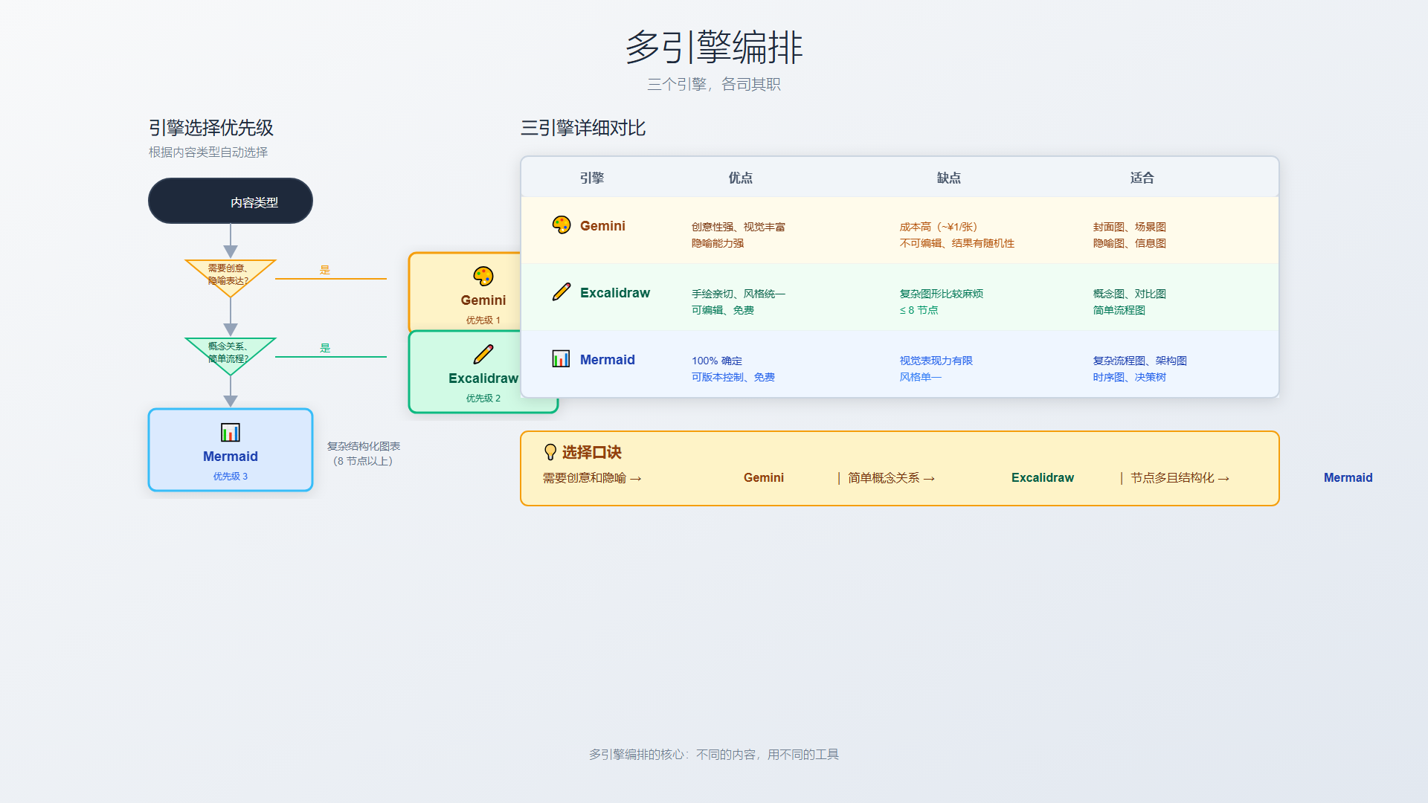Click the 简单流程图 text in Excalidraw row

point(1119,310)
